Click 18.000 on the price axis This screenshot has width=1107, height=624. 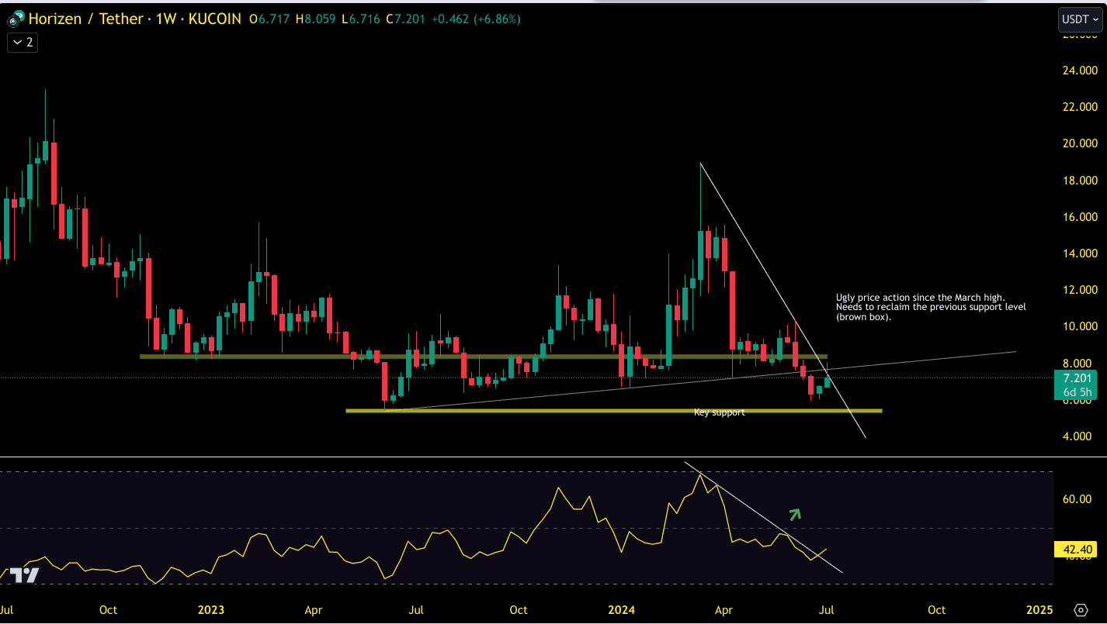[x=1081, y=180]
